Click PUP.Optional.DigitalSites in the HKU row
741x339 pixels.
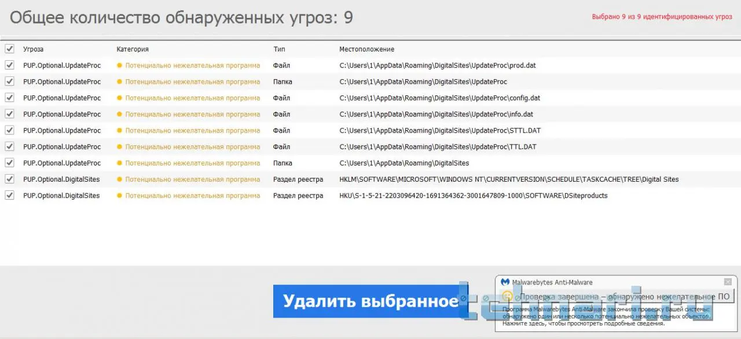[x=61, y=196]
